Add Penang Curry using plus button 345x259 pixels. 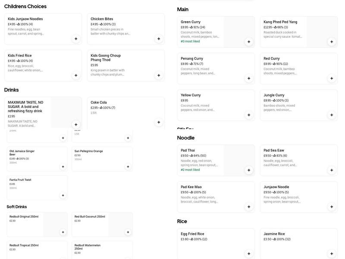coord(249,79)
